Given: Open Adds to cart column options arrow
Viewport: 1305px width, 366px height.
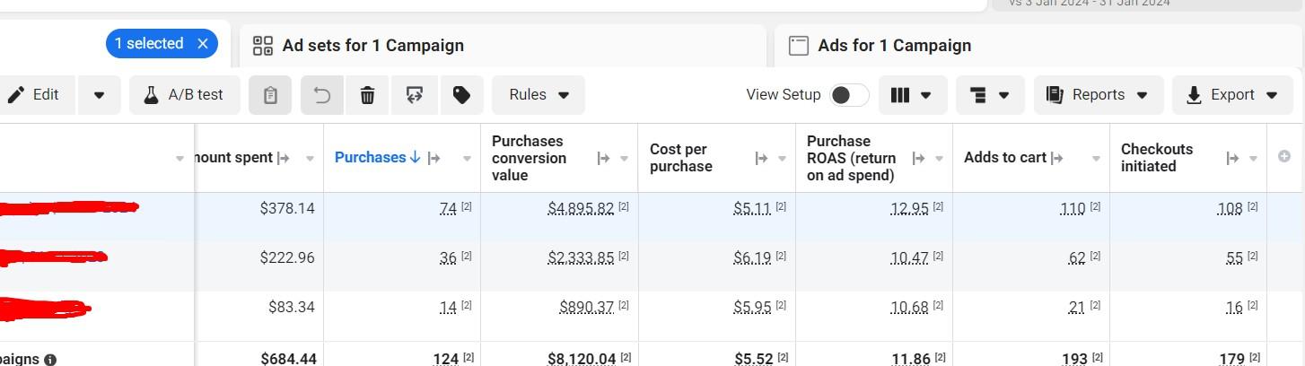Looking at the screenshot, I should (1096, 159).
